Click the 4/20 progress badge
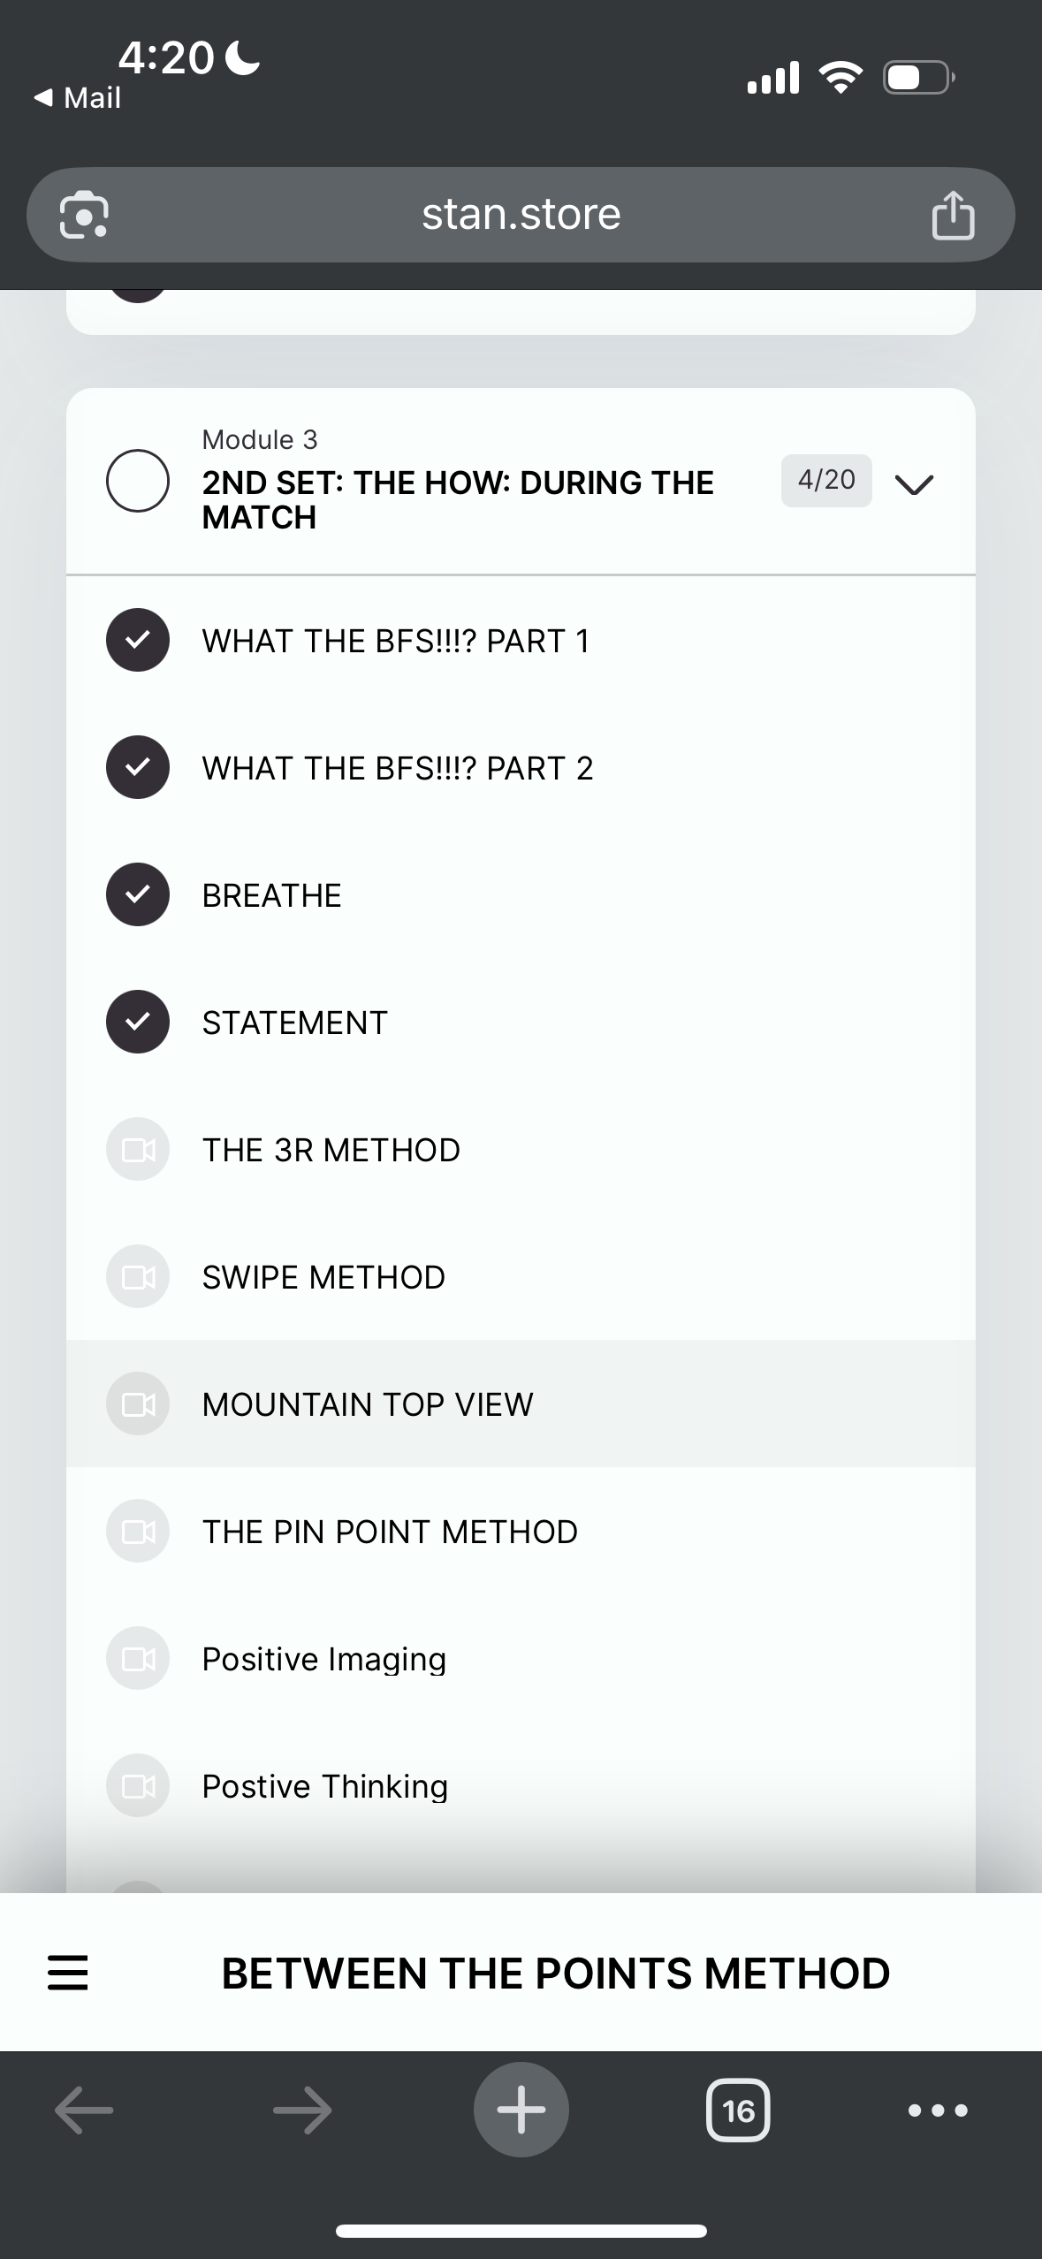Viewport: 1042px width, 2259px height. click(825, 480)
